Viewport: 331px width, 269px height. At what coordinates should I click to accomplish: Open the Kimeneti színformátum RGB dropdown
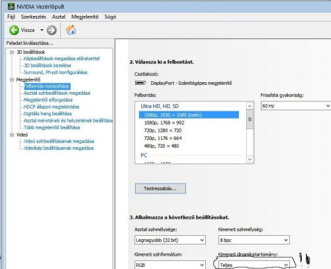click(x=170, y=264)
